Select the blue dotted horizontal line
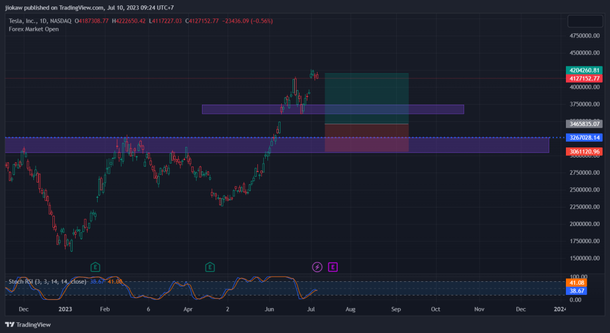The image size is (610, 333). 284,137
